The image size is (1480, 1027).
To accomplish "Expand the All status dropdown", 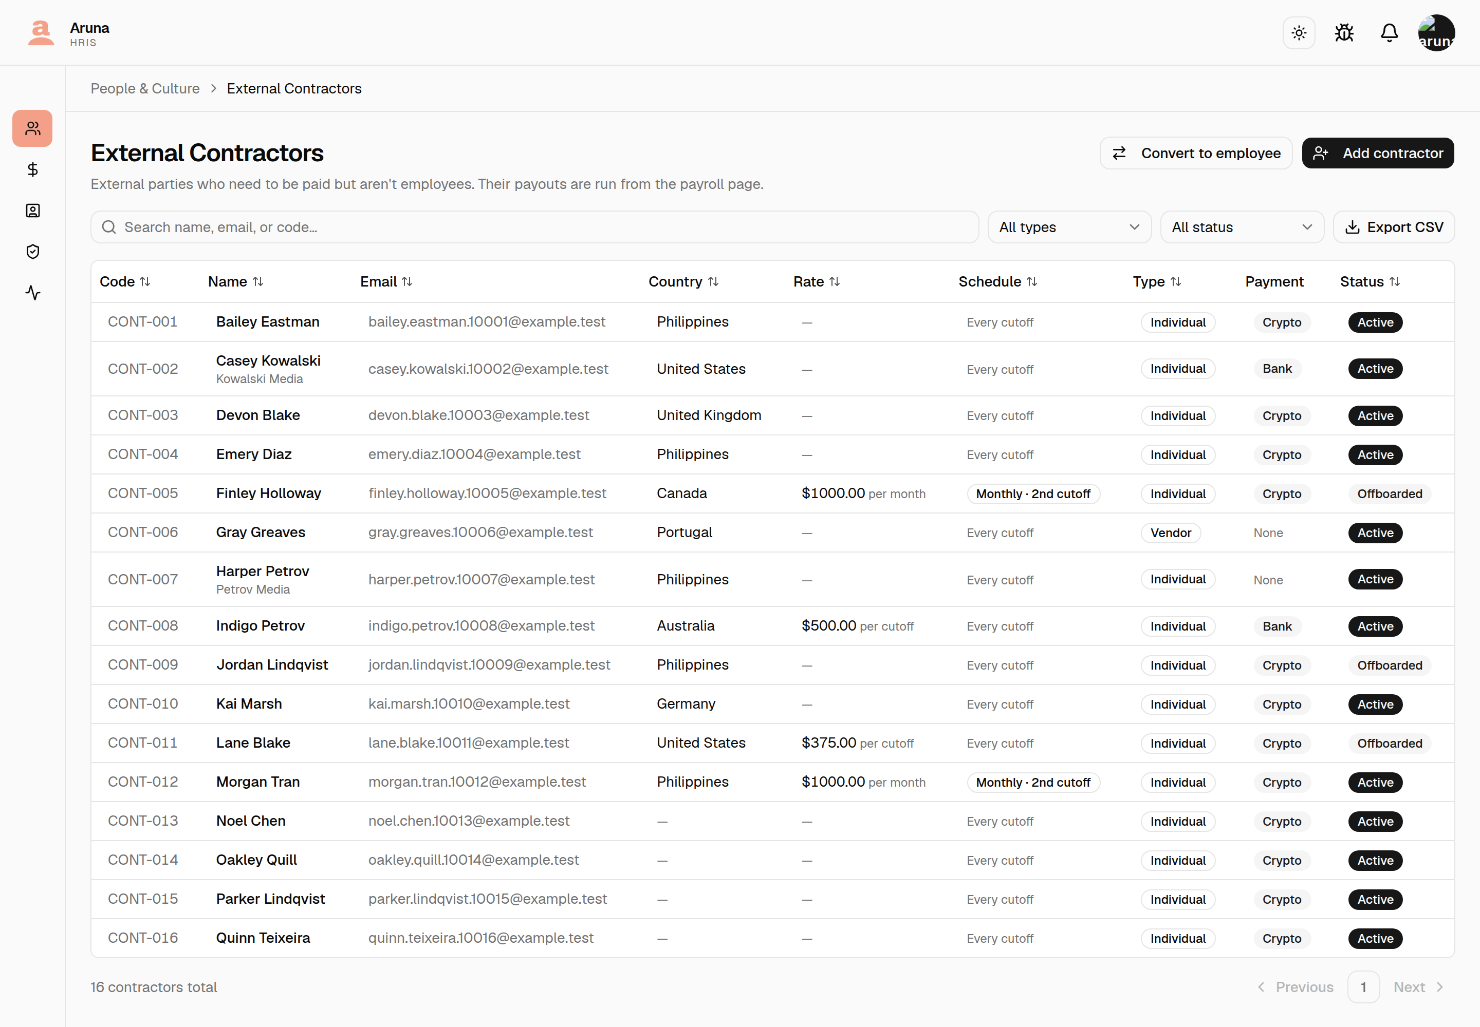I will point(1242,227).
